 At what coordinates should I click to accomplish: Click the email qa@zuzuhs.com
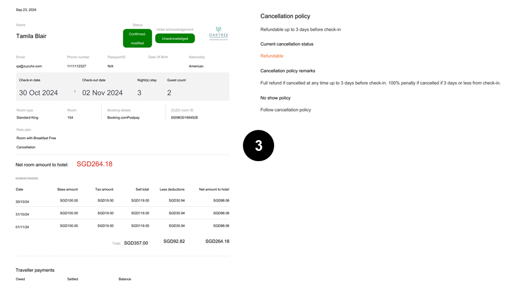pos(29,66)
